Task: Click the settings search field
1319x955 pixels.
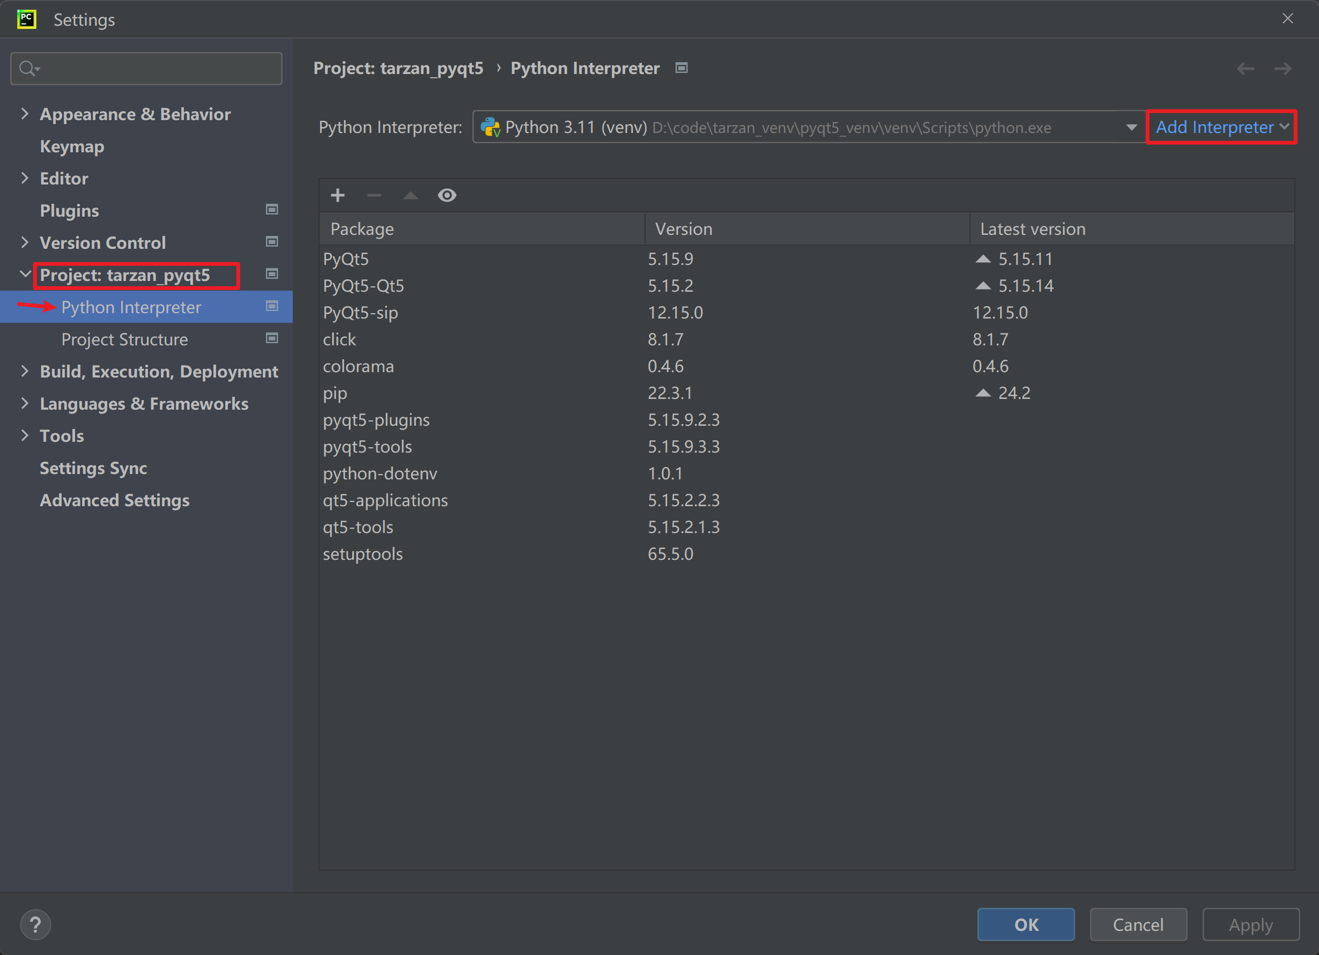Action: (x=146, y=69)
